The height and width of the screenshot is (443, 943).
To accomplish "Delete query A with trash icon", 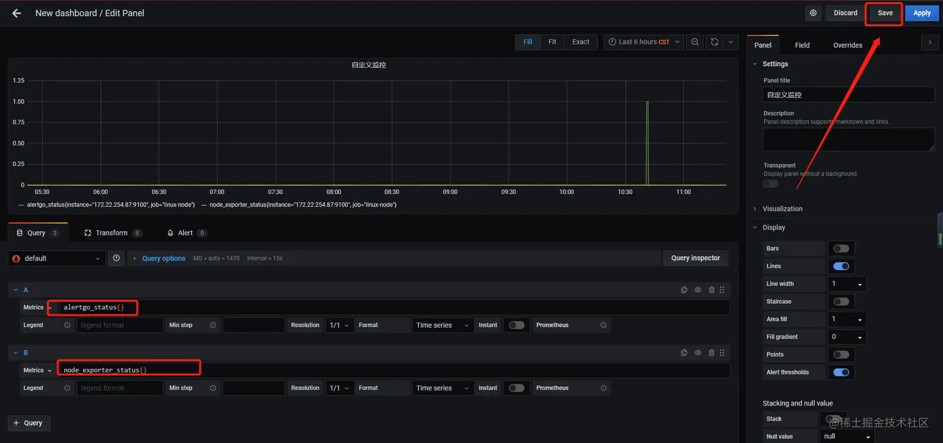I will pyautogui.click(x=712, y=290).
